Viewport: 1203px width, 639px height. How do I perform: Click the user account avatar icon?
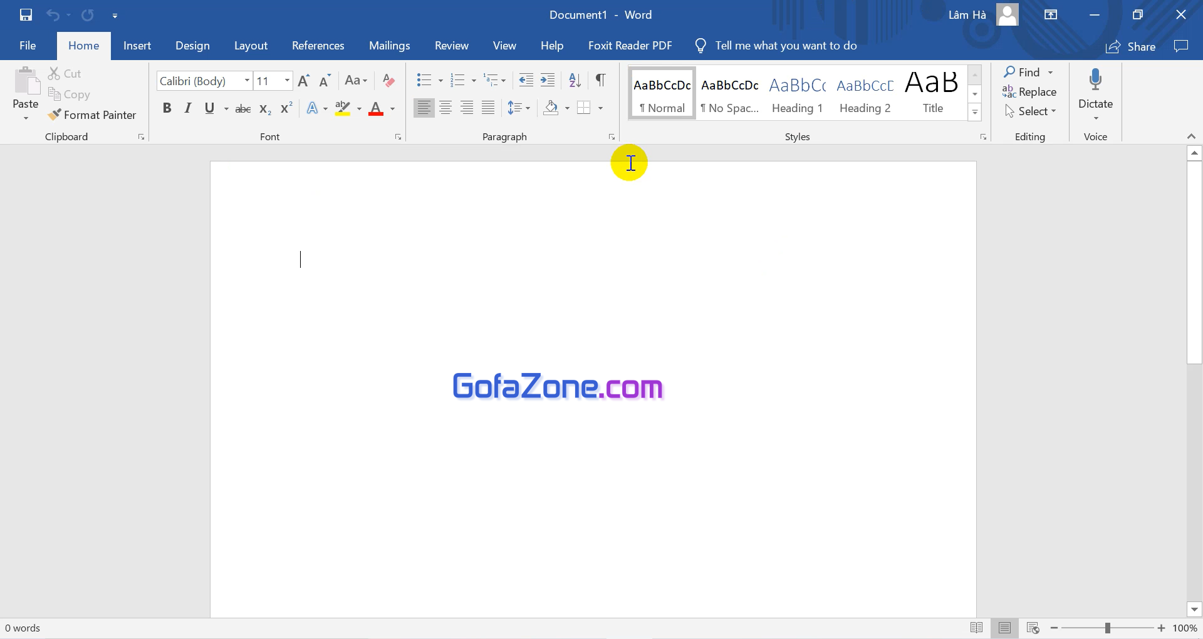(x=1008, y=14)
